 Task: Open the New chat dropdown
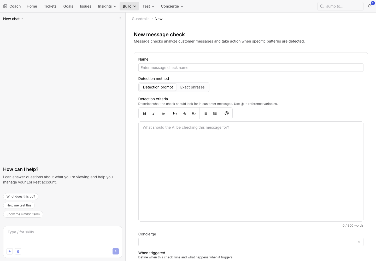13,19
